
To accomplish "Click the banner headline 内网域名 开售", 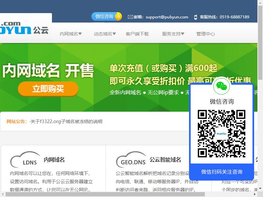I will [48, 71].
